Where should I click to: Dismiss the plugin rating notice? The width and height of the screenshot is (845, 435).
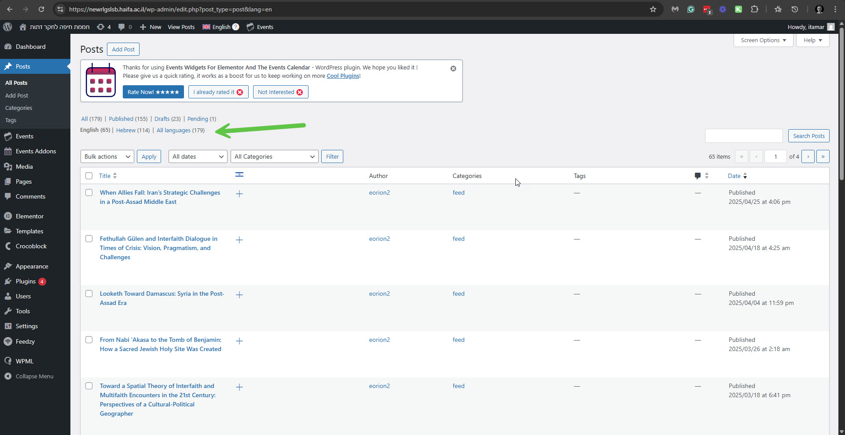453,69
